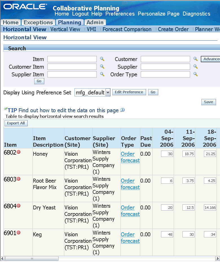Focus the Customer Item search field
The height and width of the screenshot is (262, 220).
[72, 67]
